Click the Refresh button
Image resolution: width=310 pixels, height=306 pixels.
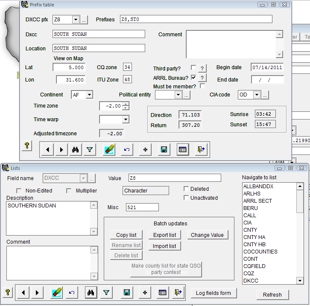click(272, 295)
